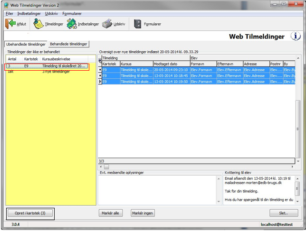The height and width of the screenshot is (232, 306).
Task: Click the app icon in the title bar
Action: coord(7,5)
